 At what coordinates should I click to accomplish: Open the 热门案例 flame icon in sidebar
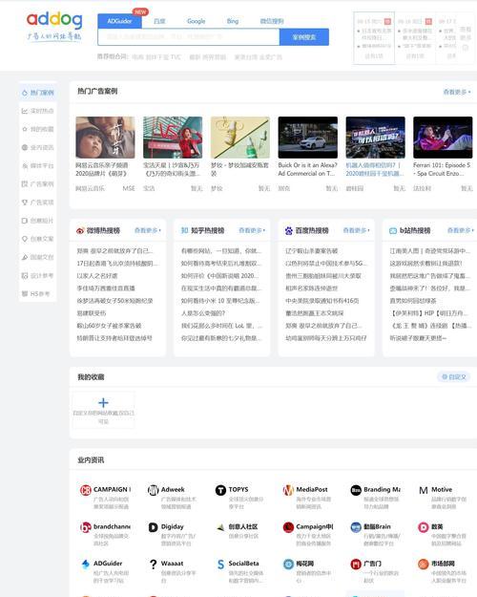pos(25,93)
